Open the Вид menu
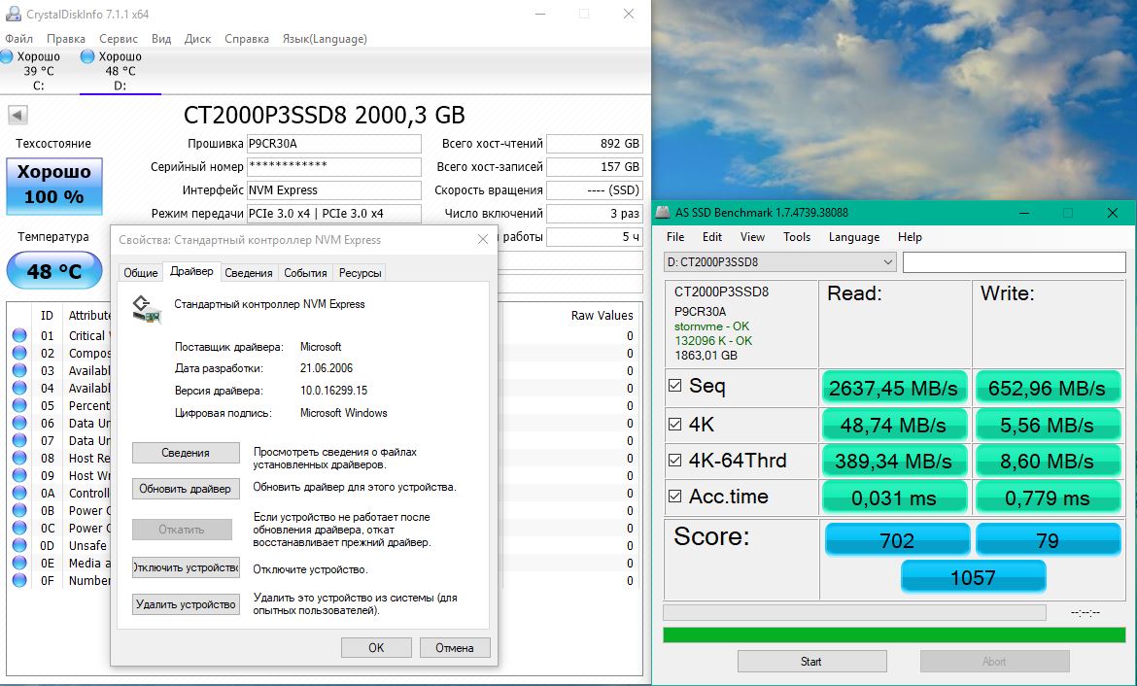This screenshot has height=686, width=1137. click(161, 39)
